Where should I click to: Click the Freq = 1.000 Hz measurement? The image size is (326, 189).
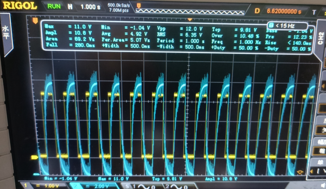236,42
